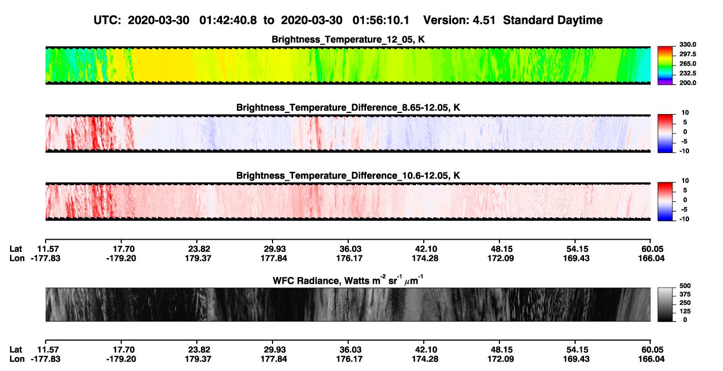Click the Lon label under the 10.6-12.05 panel
723x371 pixels.
pos(17,258)
